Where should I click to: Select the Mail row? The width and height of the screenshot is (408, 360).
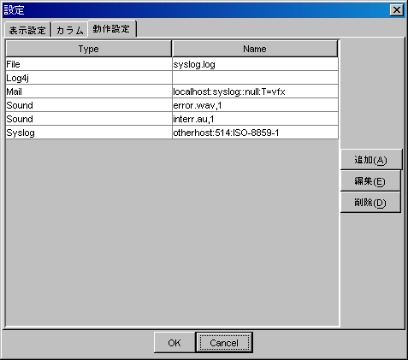click(x=89, y=91)
